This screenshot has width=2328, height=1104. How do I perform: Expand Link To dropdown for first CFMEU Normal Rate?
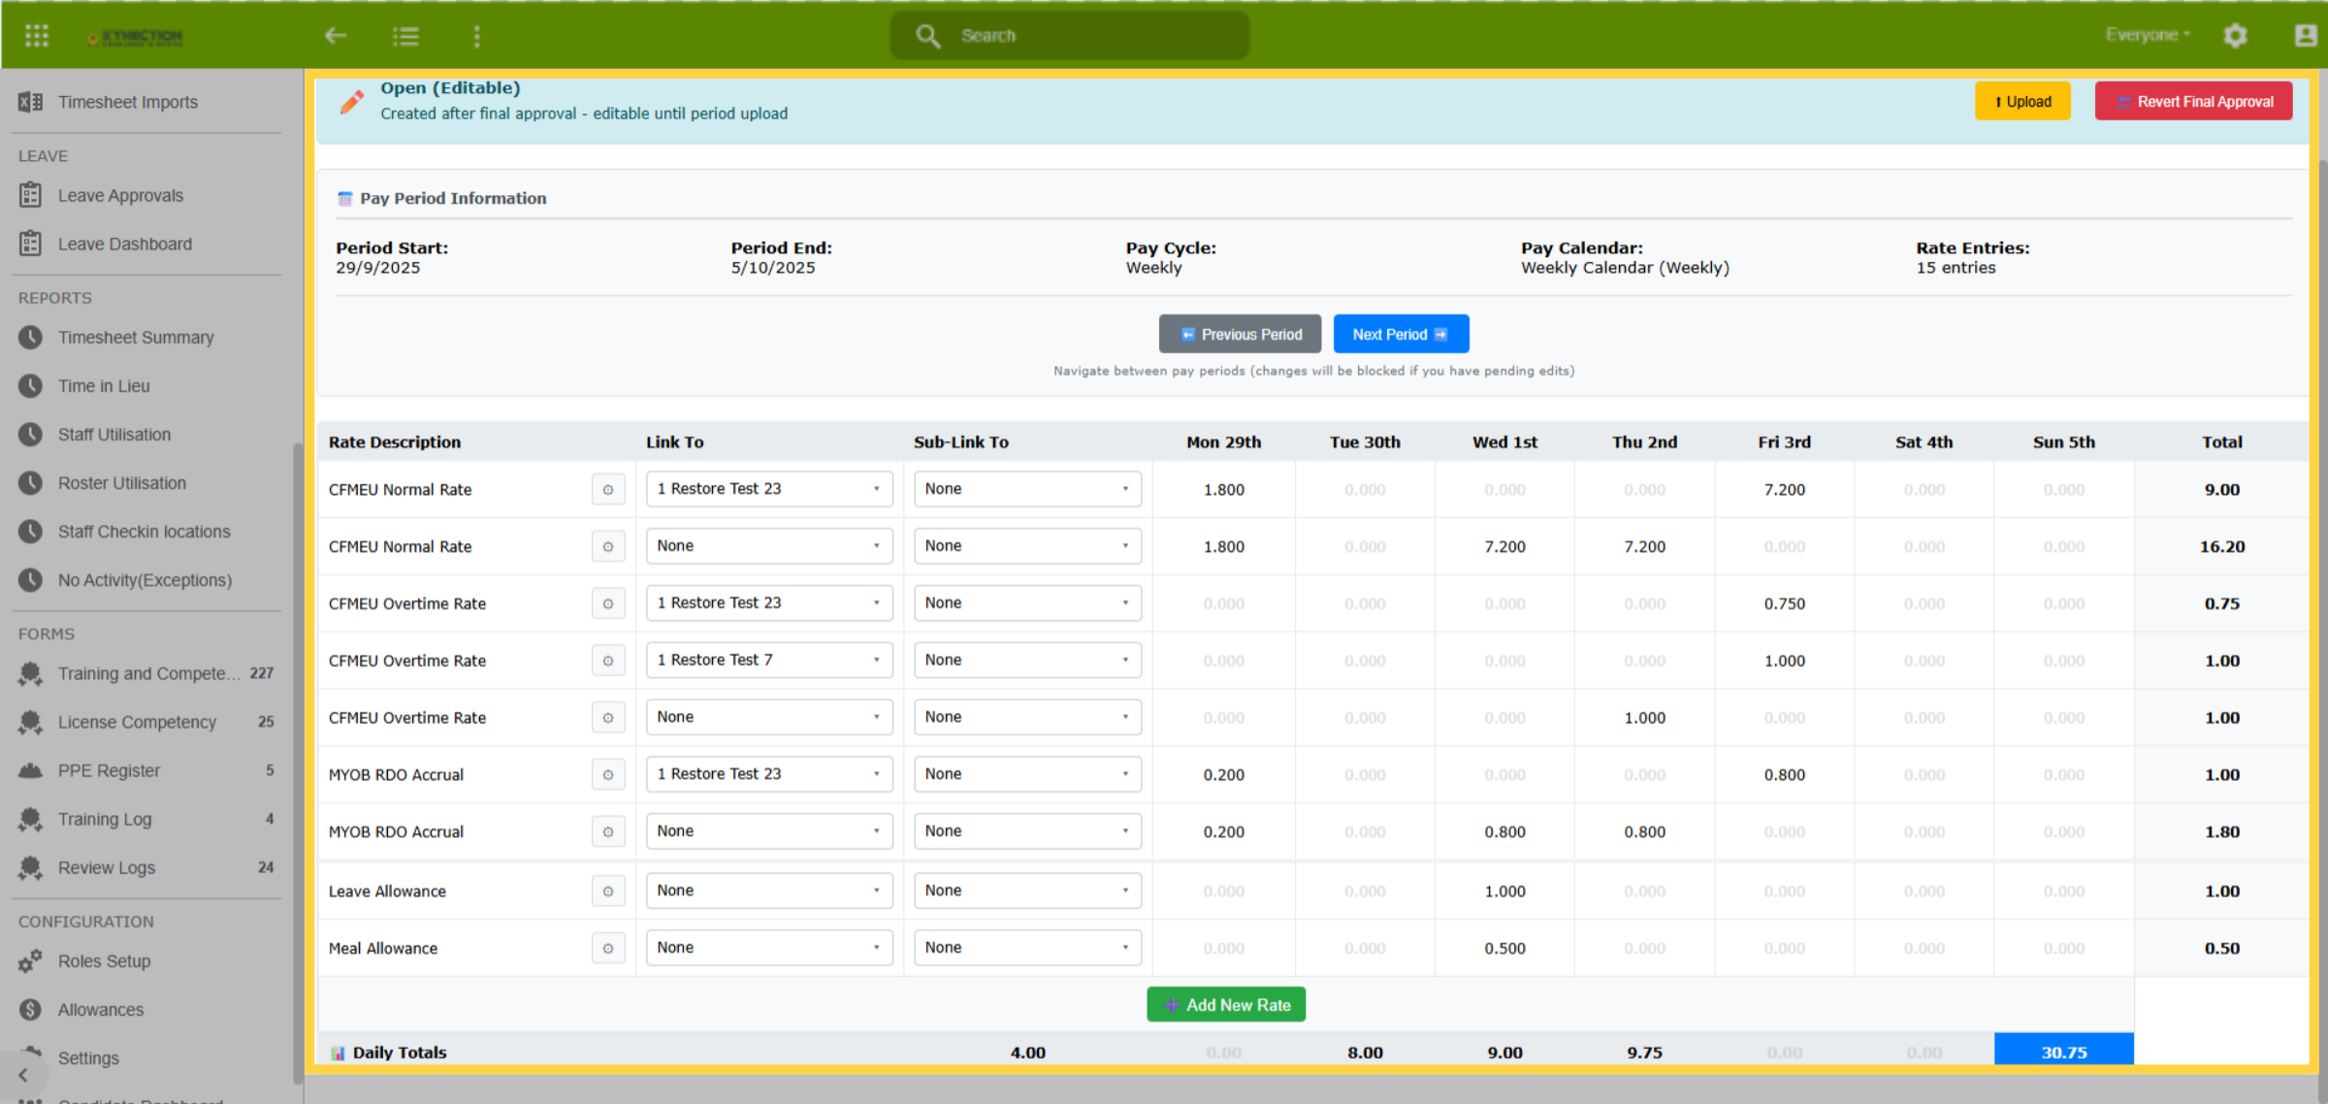pos(769,489)
